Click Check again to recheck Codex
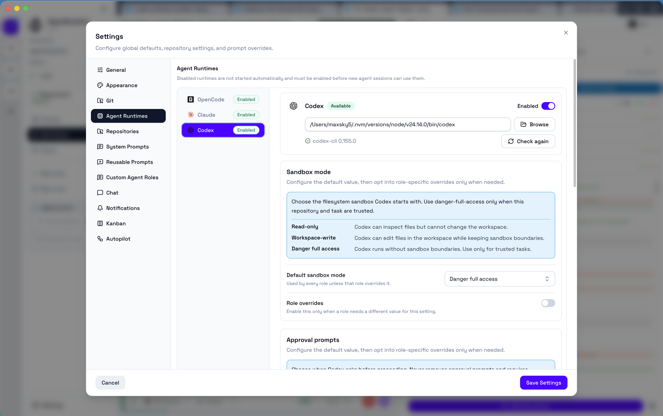663x416 pixels. click(x=528, y=141)
